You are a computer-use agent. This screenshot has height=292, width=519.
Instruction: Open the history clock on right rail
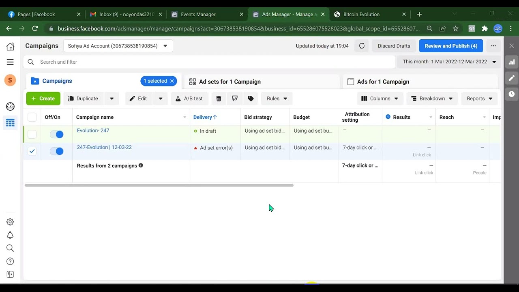[x=512, y=94]
